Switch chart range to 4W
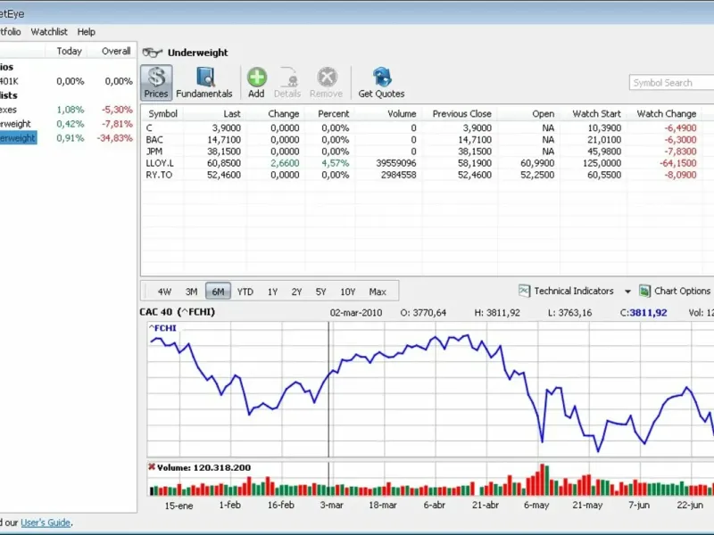 pyautogui.click(x=164, y=292)
